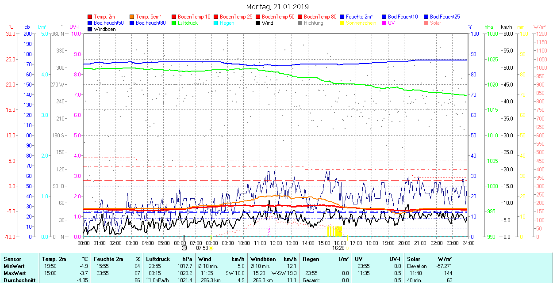Click the cyan Regen legend square
The width and height of the screenshot is (553, 283).
(216, 23)
